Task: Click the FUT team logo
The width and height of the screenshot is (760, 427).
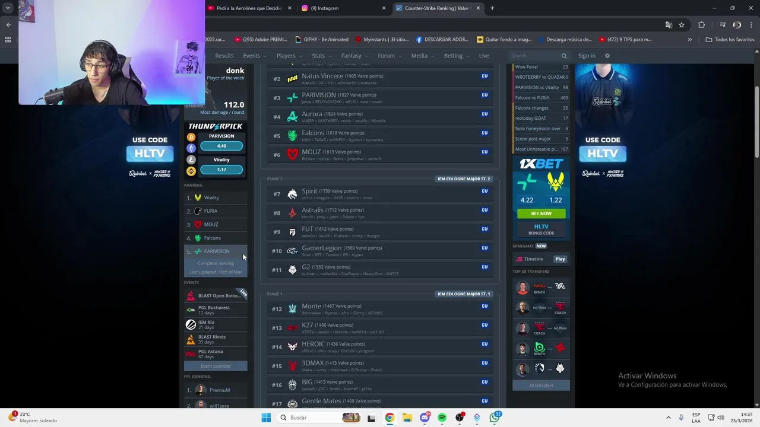Action: 292,232
